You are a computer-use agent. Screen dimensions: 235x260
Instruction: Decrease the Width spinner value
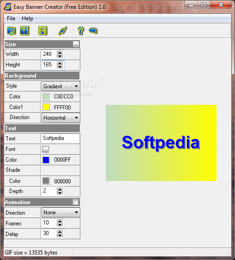pyautogui.click(x=60, y=56)
